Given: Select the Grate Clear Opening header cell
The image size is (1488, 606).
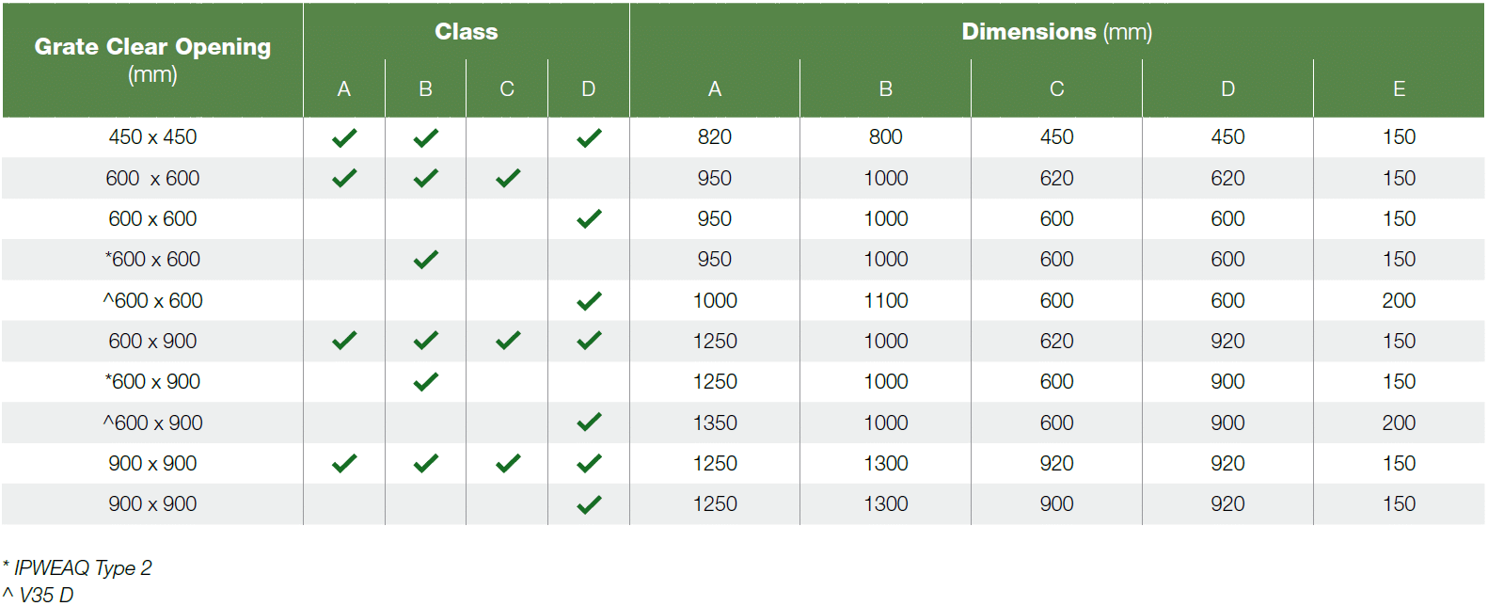Looking at the screenshot, I should tap(152, 60).
